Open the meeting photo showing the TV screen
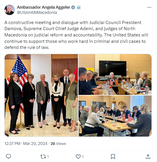This screenshot has width=157, height=162. click(x=115, y=74)
